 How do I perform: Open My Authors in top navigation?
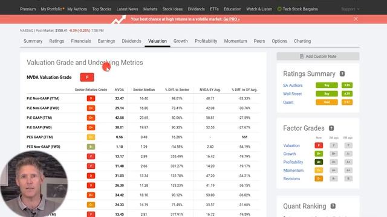[x=77, y=9]
